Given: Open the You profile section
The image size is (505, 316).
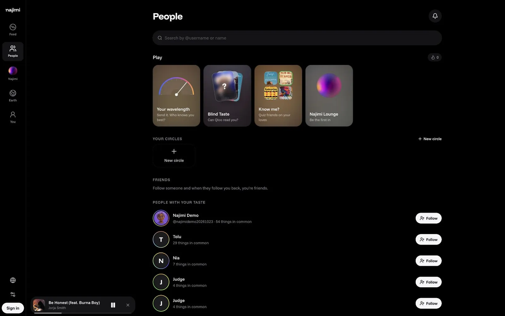Looking at the screenshot, I should [13, 117].
